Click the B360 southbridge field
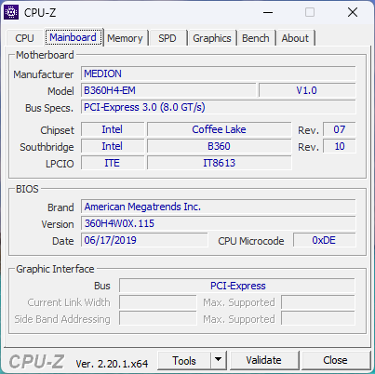The height and width of the screenshot is (374, 375). 220,146
